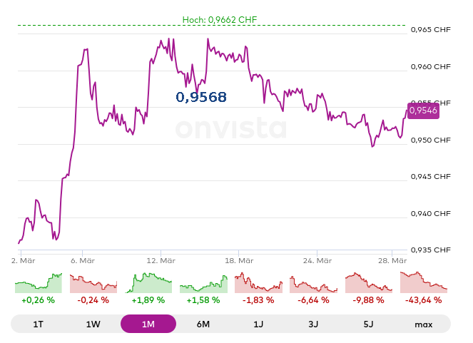Show the 1J yearly chart
This screenshot has width=473, height=343.
(x=258, y=324)
